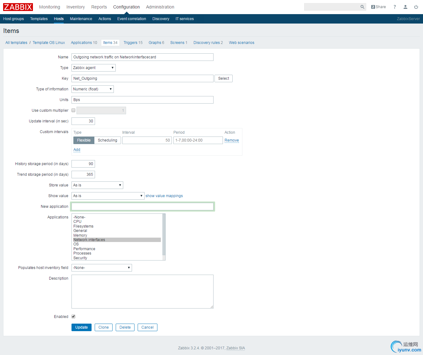Select the Flexible interval type
This screenshot has width=423, height=355.
pyautogui.click(x=84, y=140)
